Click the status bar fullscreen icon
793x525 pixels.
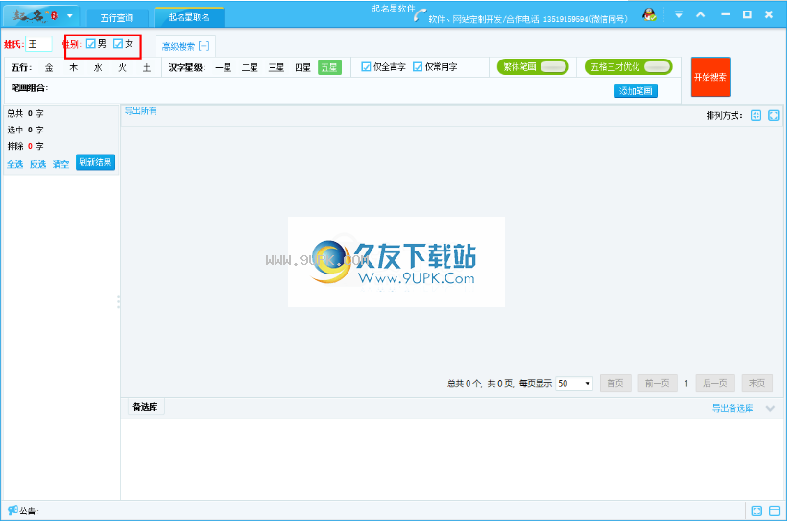point(757,511)
